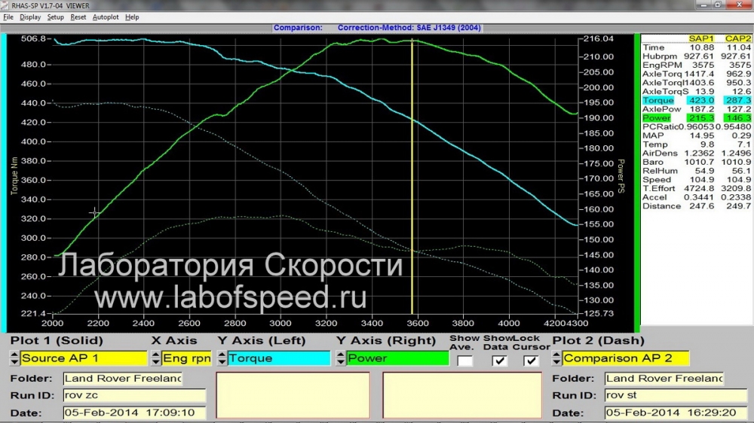Click the Y Axis Left Torque stepper arrows
Image resolution: width=754 pixels, height=423 pixels.
pyautogui.click(x=222, y=358)
